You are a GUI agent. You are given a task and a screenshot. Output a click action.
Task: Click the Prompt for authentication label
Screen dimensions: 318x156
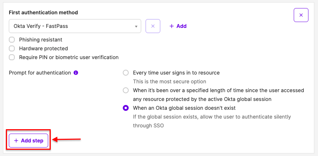pyautogui.click(x=40, y=73)
